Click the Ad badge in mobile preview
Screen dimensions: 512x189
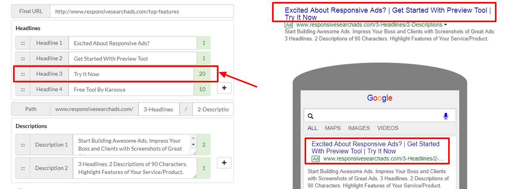click(x=316, y=158)
